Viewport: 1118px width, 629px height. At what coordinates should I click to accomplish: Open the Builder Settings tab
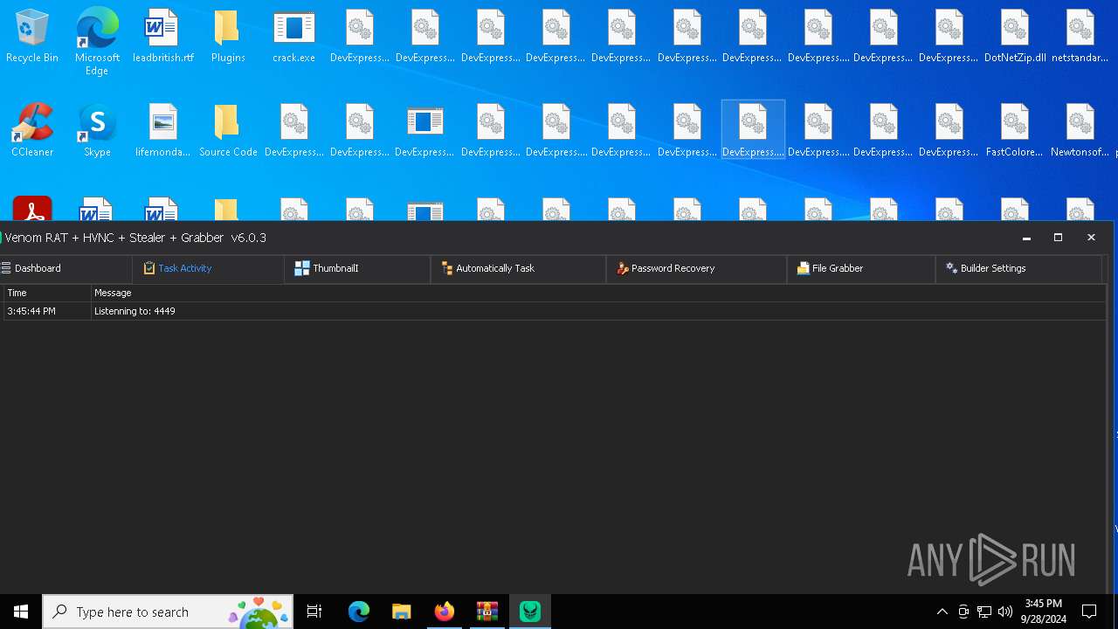1018,268
